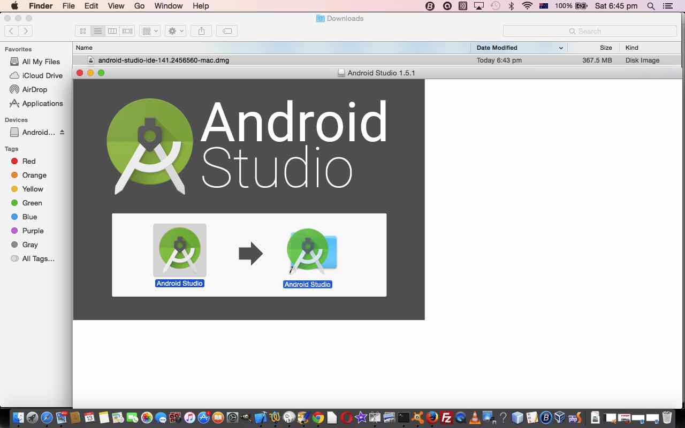
Task: Open the Australian flag input menu
Action: coord(544,6)
